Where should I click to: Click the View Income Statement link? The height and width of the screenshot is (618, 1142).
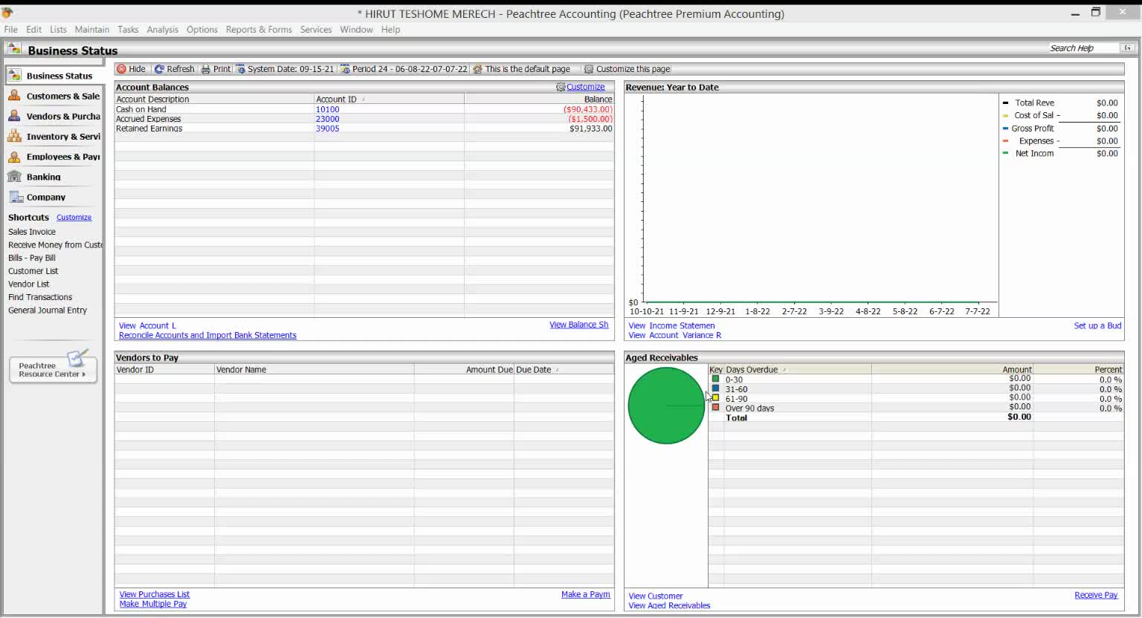[x=671, y=325]
